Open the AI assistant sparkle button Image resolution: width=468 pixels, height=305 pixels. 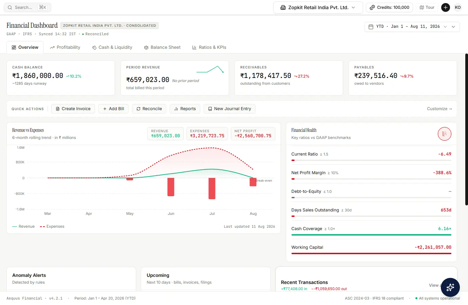click(x=450, y=287)
